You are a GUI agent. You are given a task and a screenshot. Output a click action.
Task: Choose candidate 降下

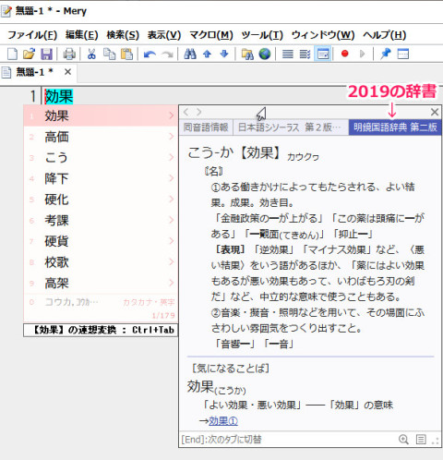(x=101, y=178)
